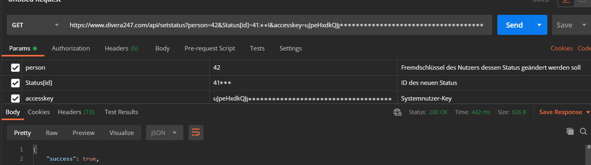The height and width of the screenshot is (165, 591).
Task: Open search in the response body
Action: 583,131
